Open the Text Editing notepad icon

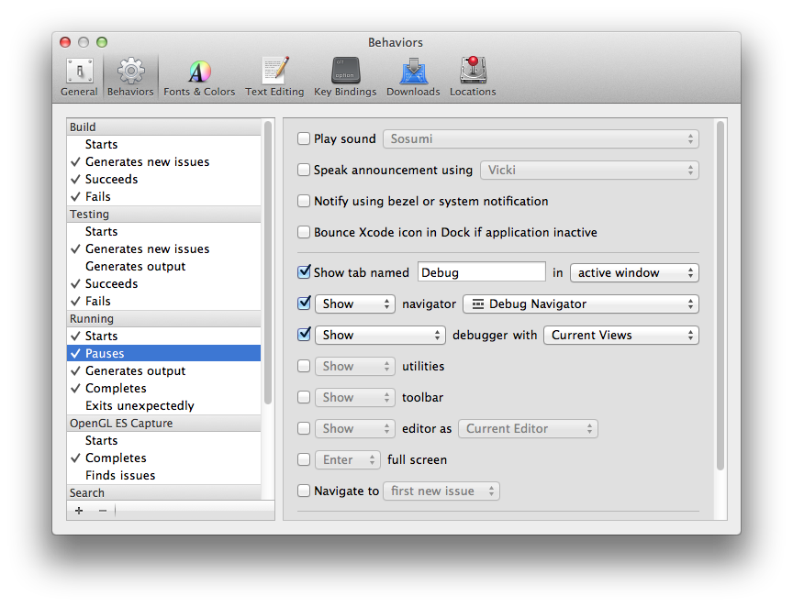pos(274,77)
